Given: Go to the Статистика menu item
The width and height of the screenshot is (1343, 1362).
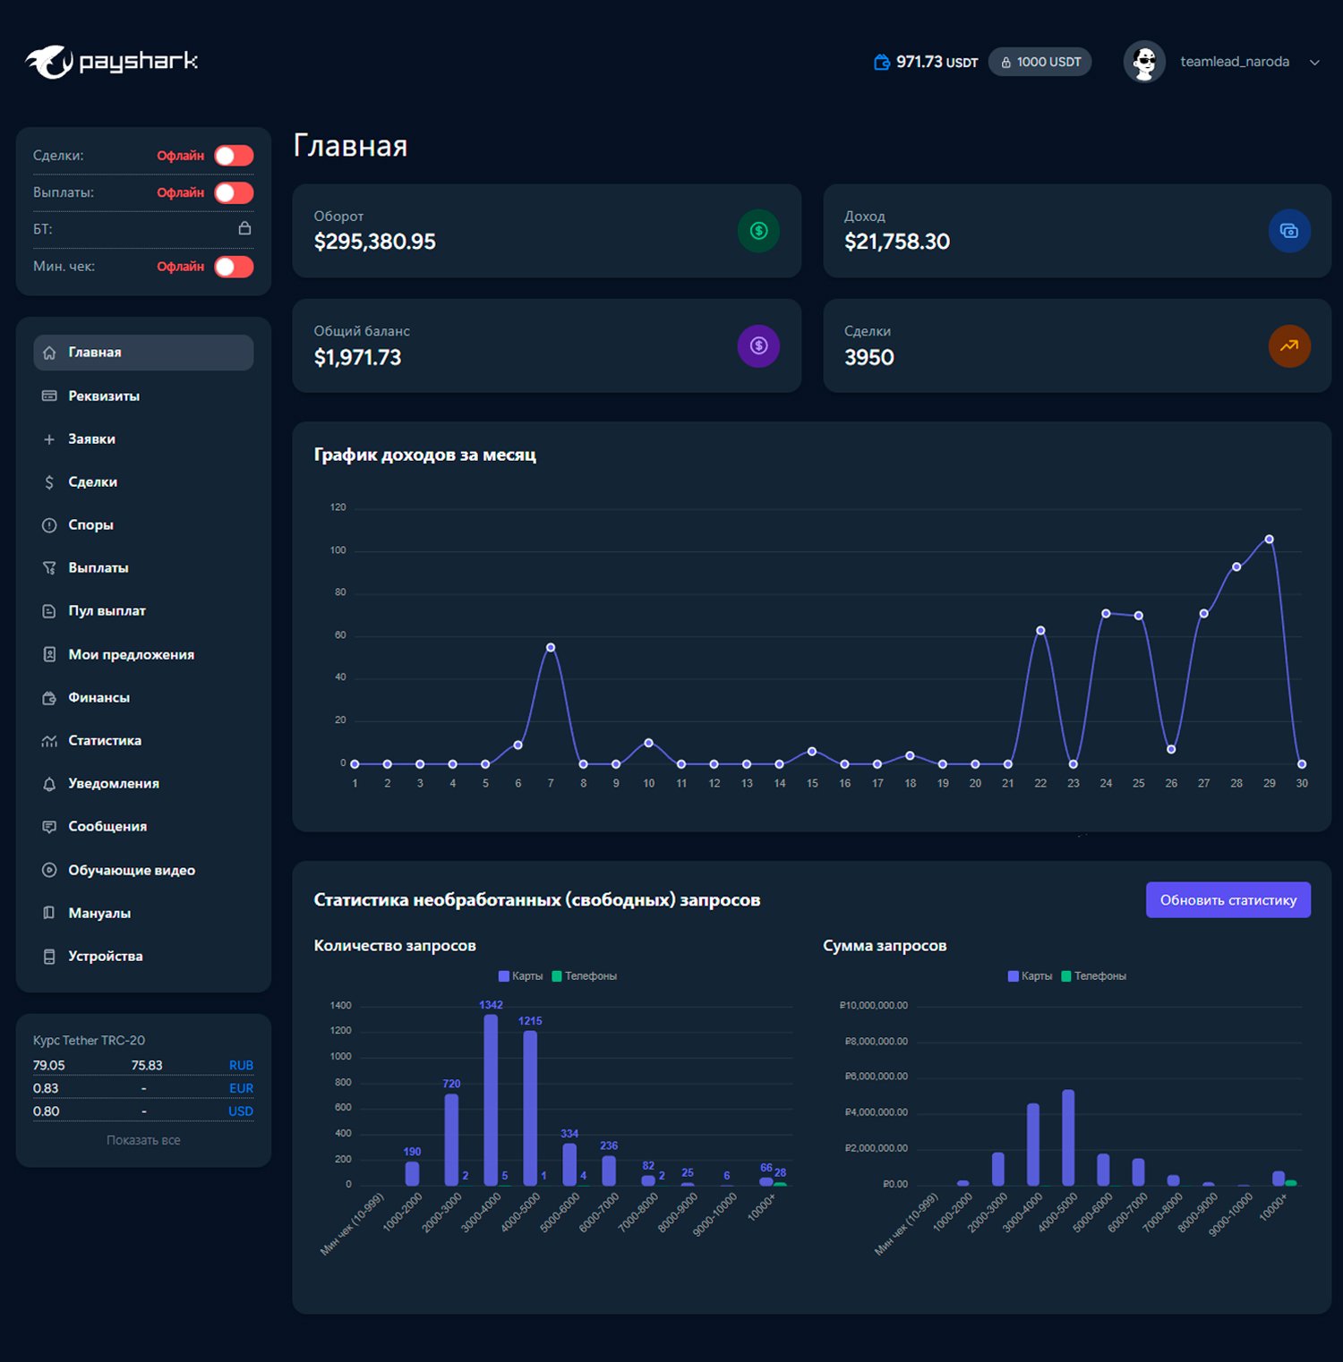Looking at the screenshot, I should (105, 740).
